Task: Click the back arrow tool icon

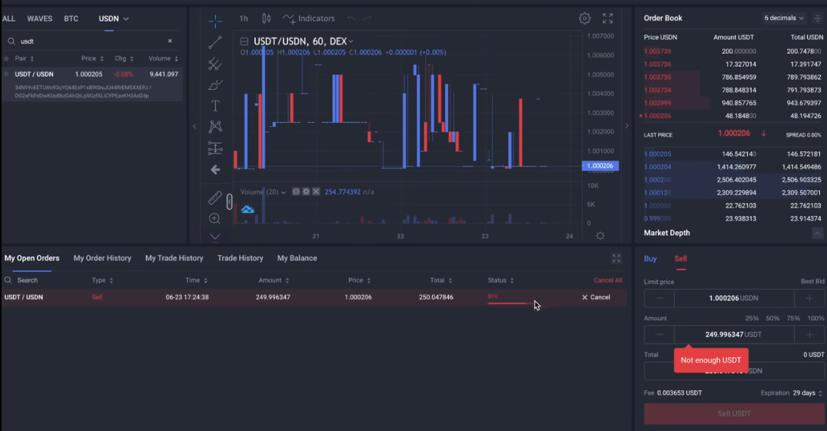Action: pos(215,170)
